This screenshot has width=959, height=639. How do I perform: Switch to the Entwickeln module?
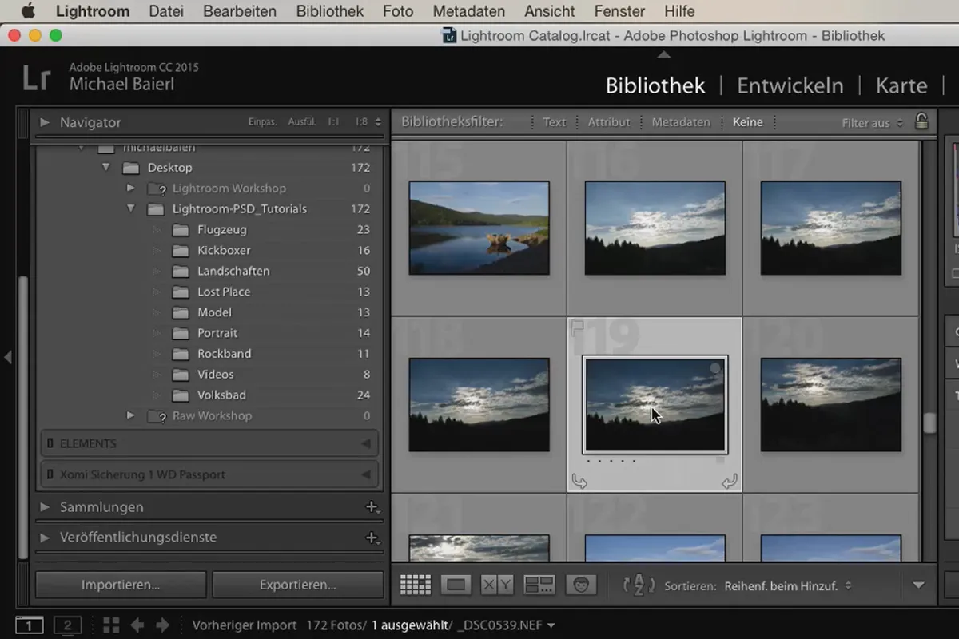click(x=790, y=85)
